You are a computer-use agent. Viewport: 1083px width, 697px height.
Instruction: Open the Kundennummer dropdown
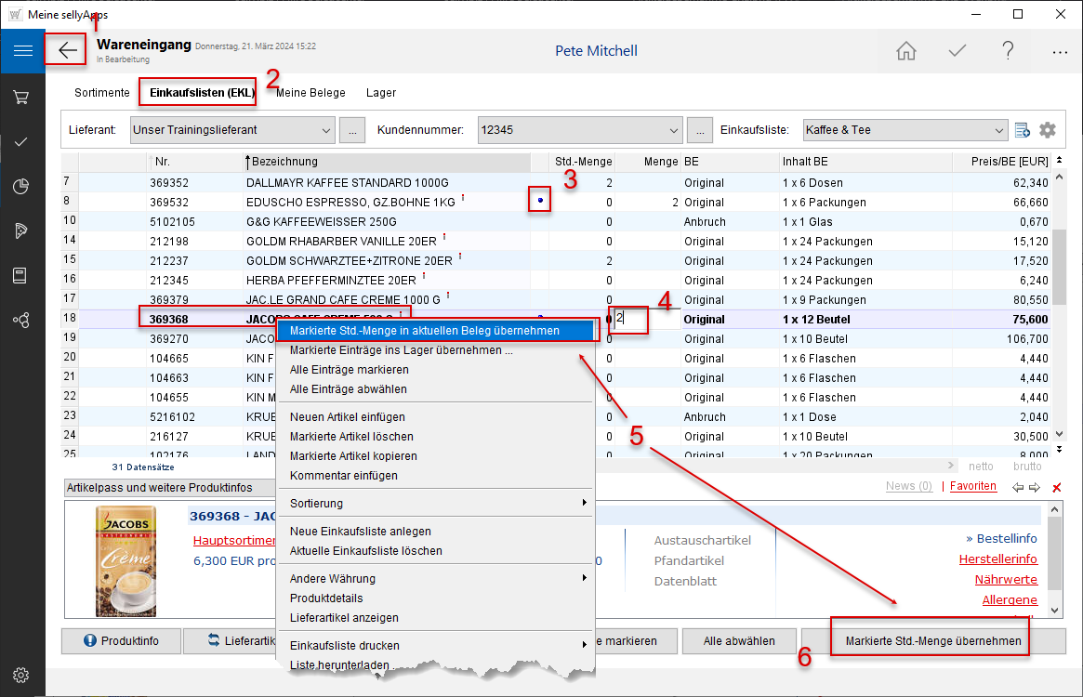pos(674,130)
